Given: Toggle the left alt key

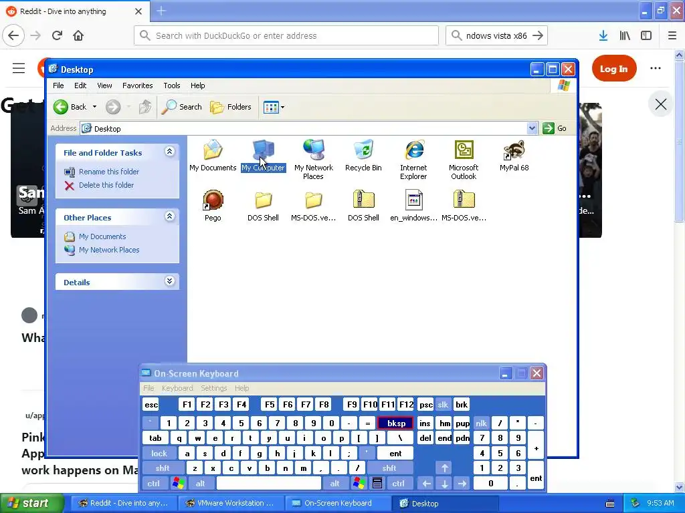Looking at the screenshot, I should click(200, 484).
